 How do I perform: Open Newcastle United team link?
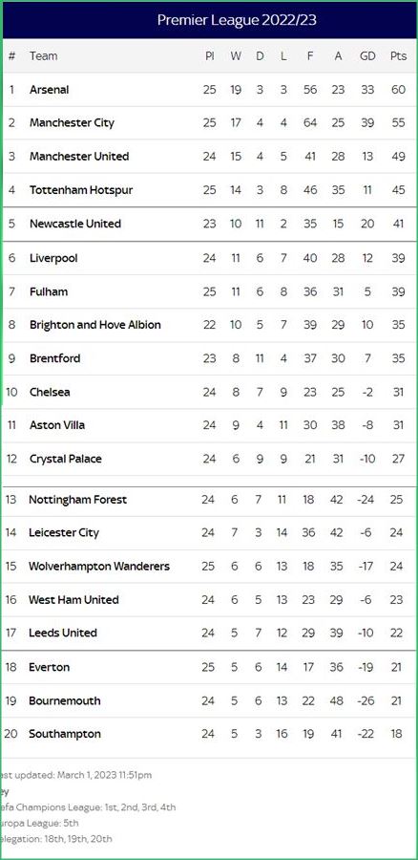(x=75, y=224)
